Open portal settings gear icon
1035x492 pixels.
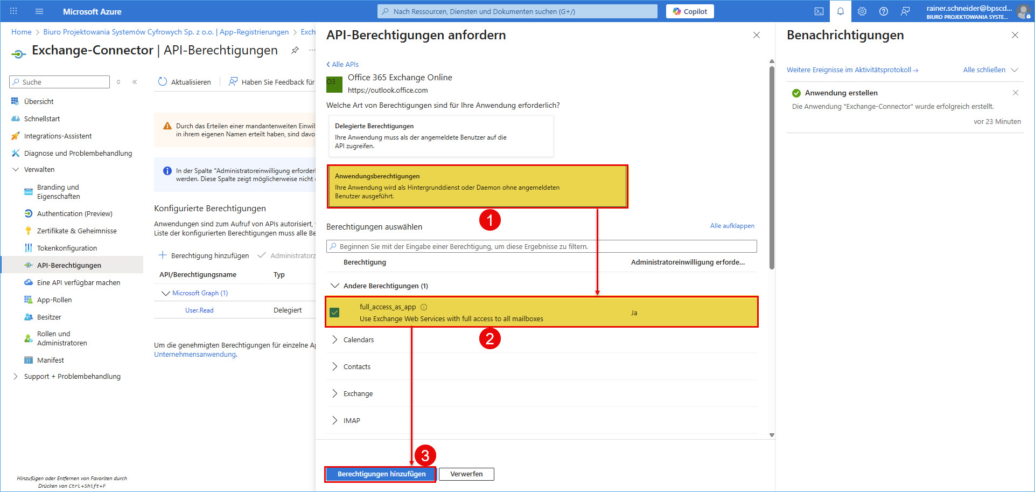click(x=862, y=11)
